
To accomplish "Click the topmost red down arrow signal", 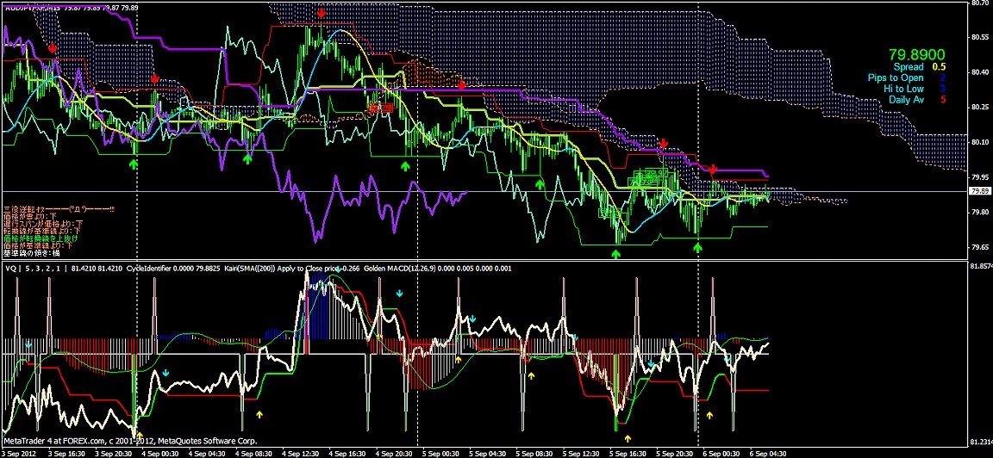I will [x=321, y=13].
